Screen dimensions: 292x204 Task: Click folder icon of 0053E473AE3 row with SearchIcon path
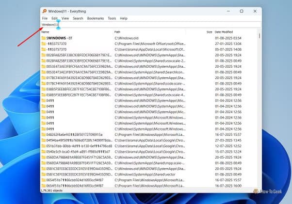pyautogui.click(x=44, y=72)
